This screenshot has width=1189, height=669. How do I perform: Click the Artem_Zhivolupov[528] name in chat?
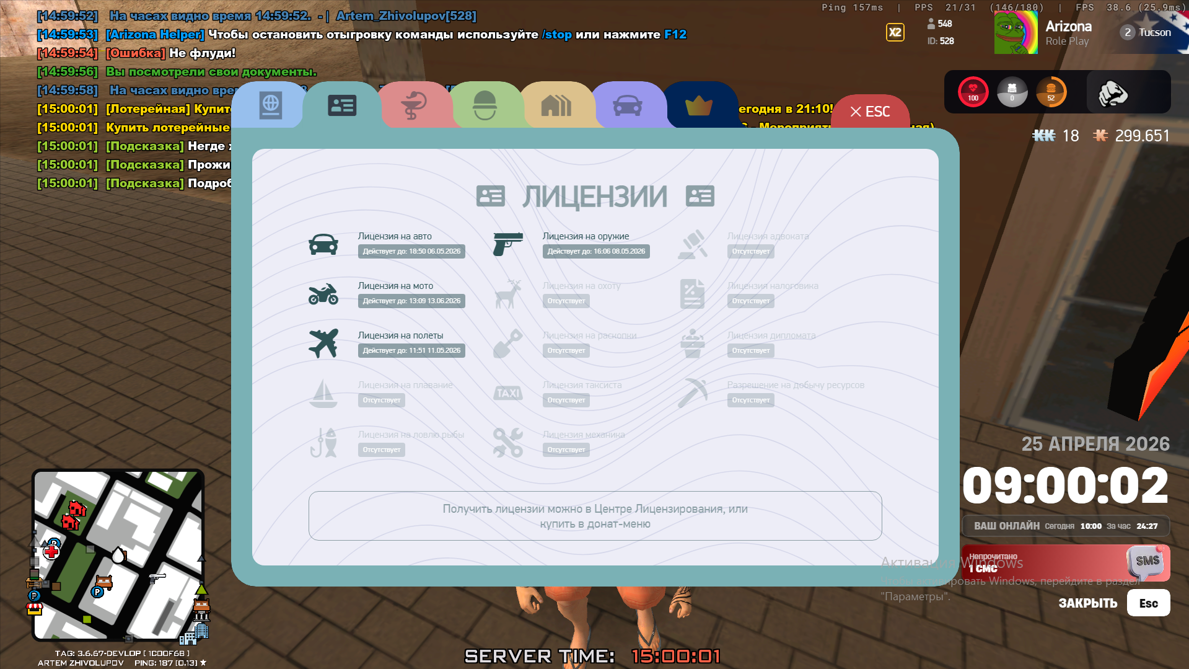[x=406, y=16]
